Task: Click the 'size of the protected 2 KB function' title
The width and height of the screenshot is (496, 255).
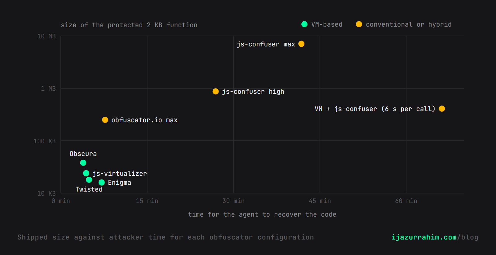Action: click(129, 25)
